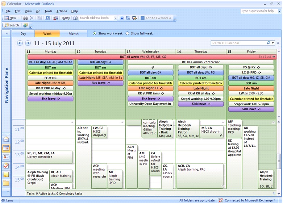Click the search magnifier in KH Calendar box

coord(269,43)
